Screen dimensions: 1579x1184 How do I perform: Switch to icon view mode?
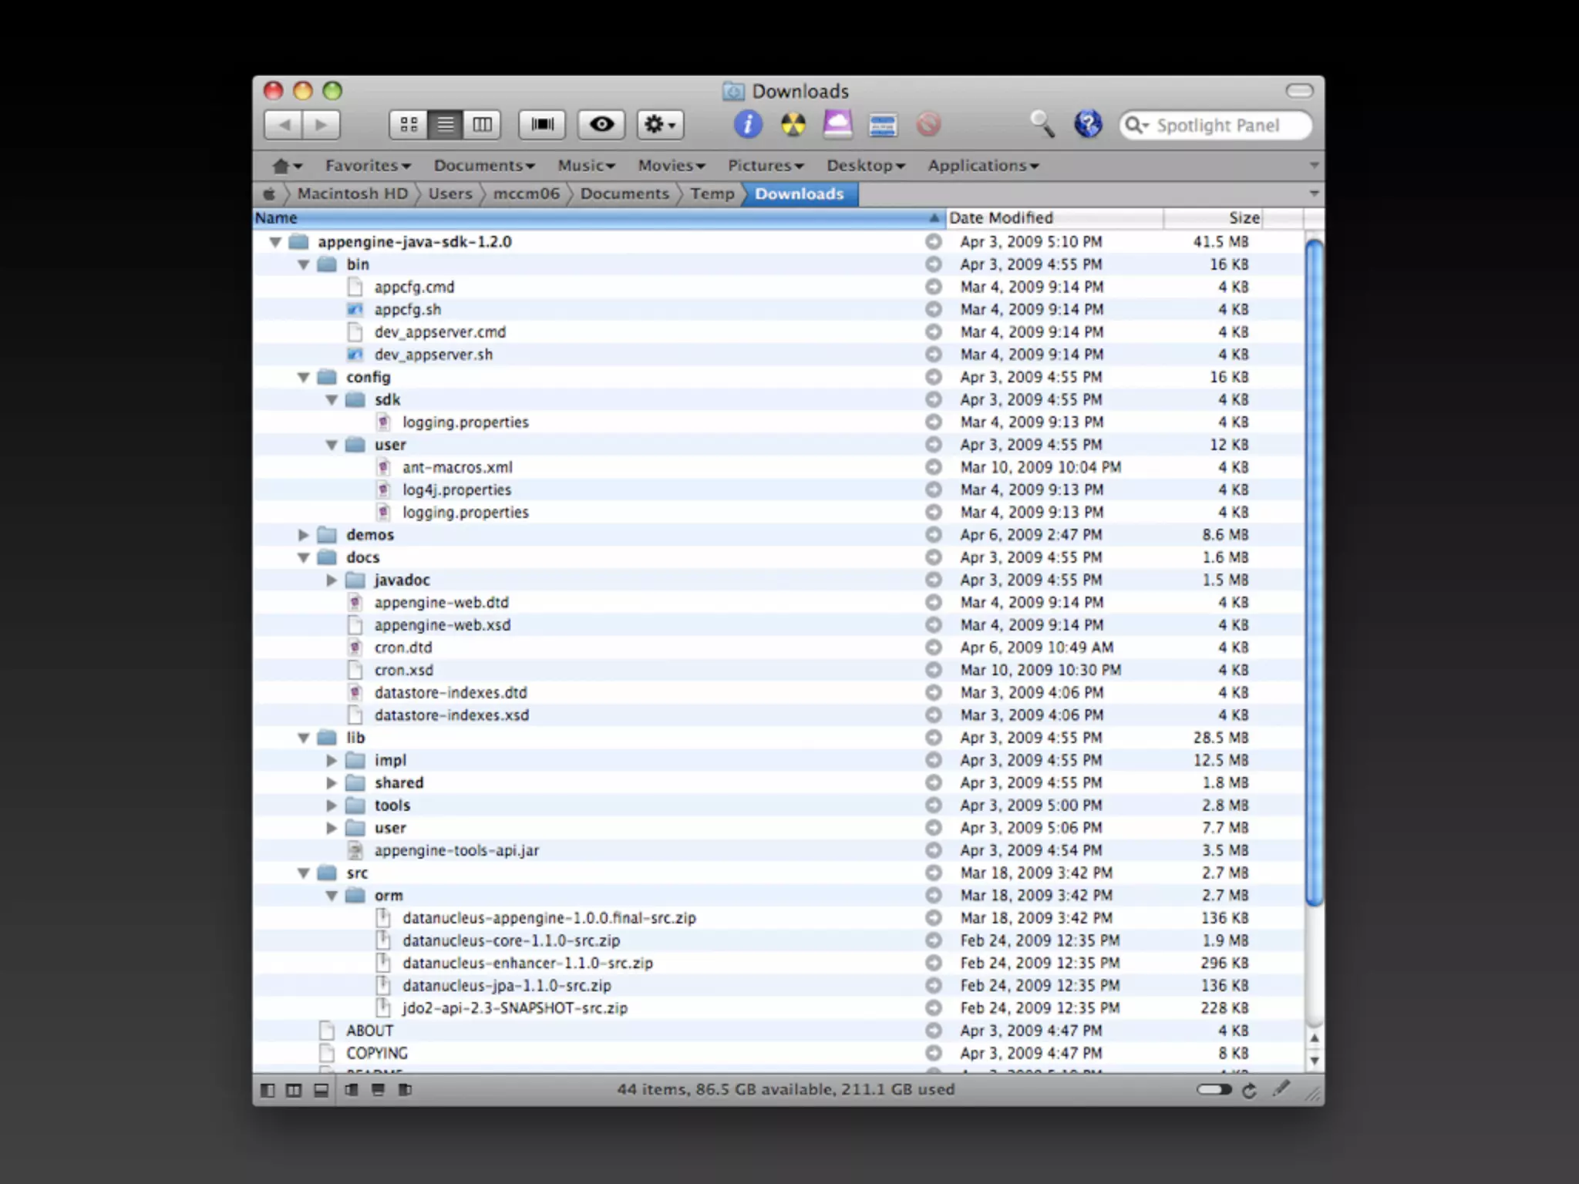[x=409, y=124]
